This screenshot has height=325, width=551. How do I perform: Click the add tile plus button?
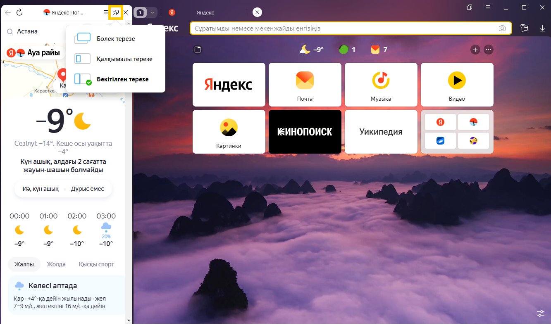(475, 50)
